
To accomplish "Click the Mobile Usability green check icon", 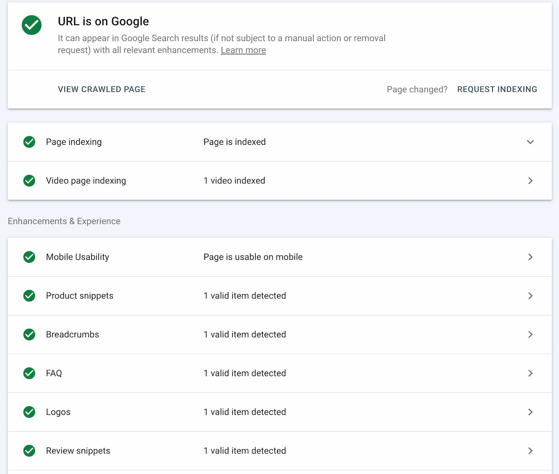I will (x=29, y=257).
